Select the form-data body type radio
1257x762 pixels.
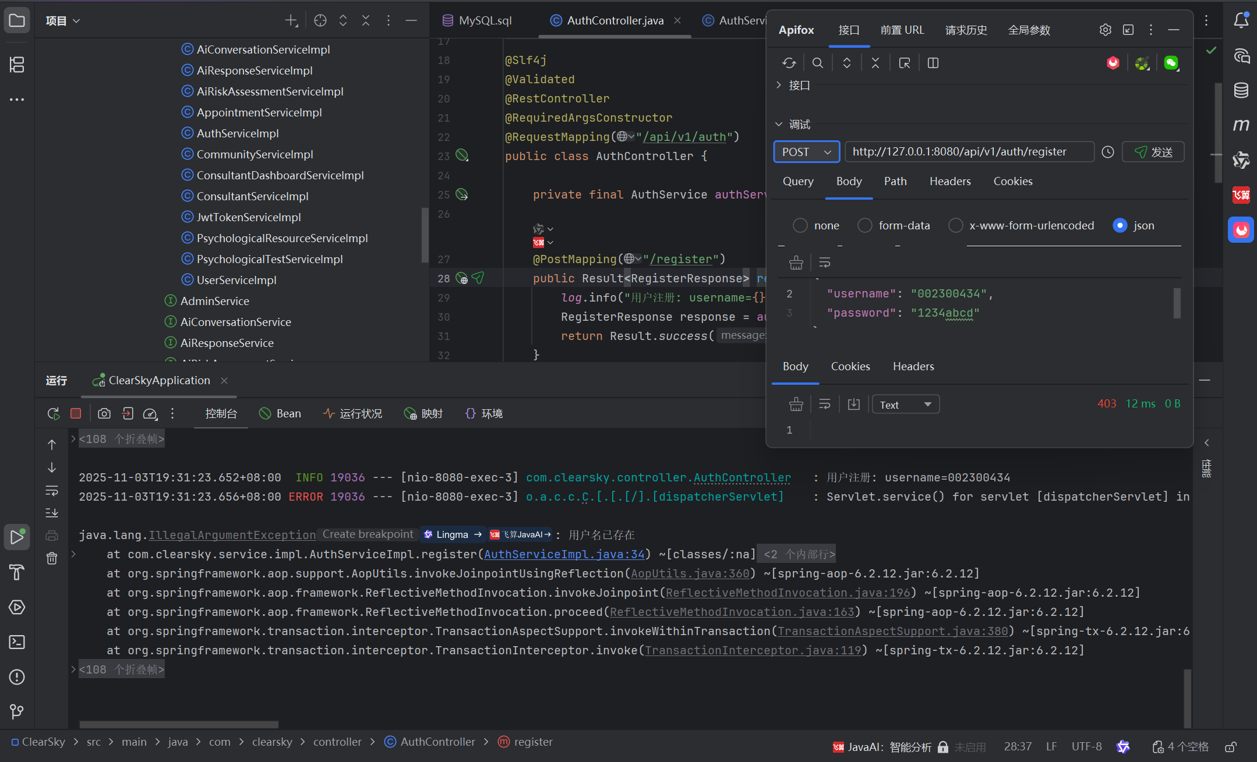[865, 225]
